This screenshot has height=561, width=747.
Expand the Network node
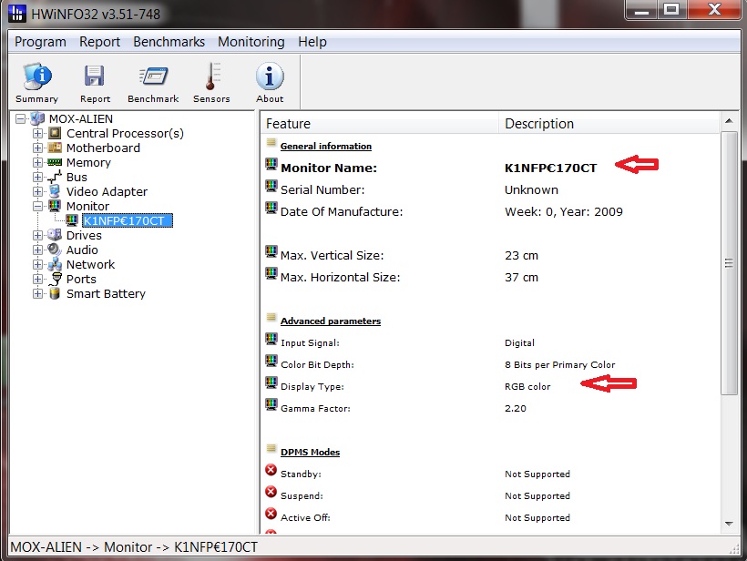point(37,264)
